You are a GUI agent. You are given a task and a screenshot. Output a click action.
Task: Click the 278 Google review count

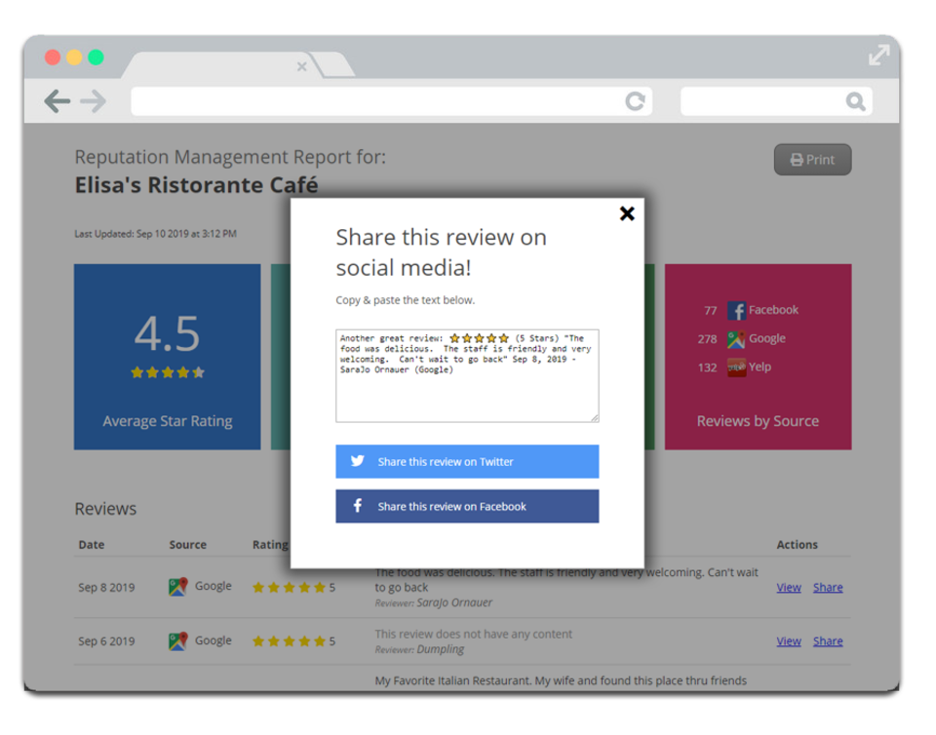pos(707,339)
